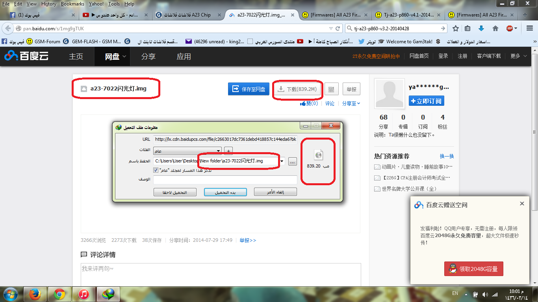Screen dimensions: 538x302
Task: Open the Bookmarks menu
Action: pos(72,4)
